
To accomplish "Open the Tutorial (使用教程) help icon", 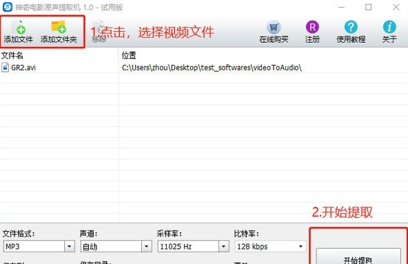I will click(x=351, y=27).
